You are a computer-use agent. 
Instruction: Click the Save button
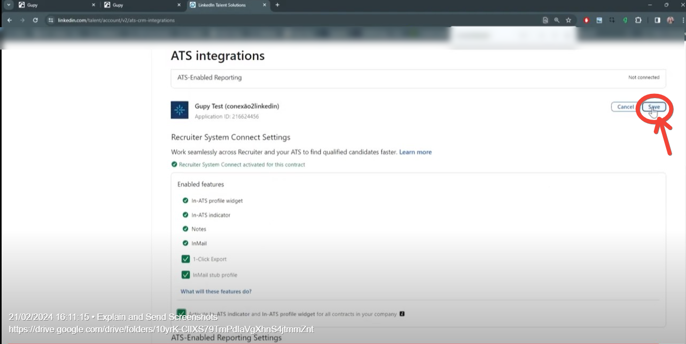point(654,107)
